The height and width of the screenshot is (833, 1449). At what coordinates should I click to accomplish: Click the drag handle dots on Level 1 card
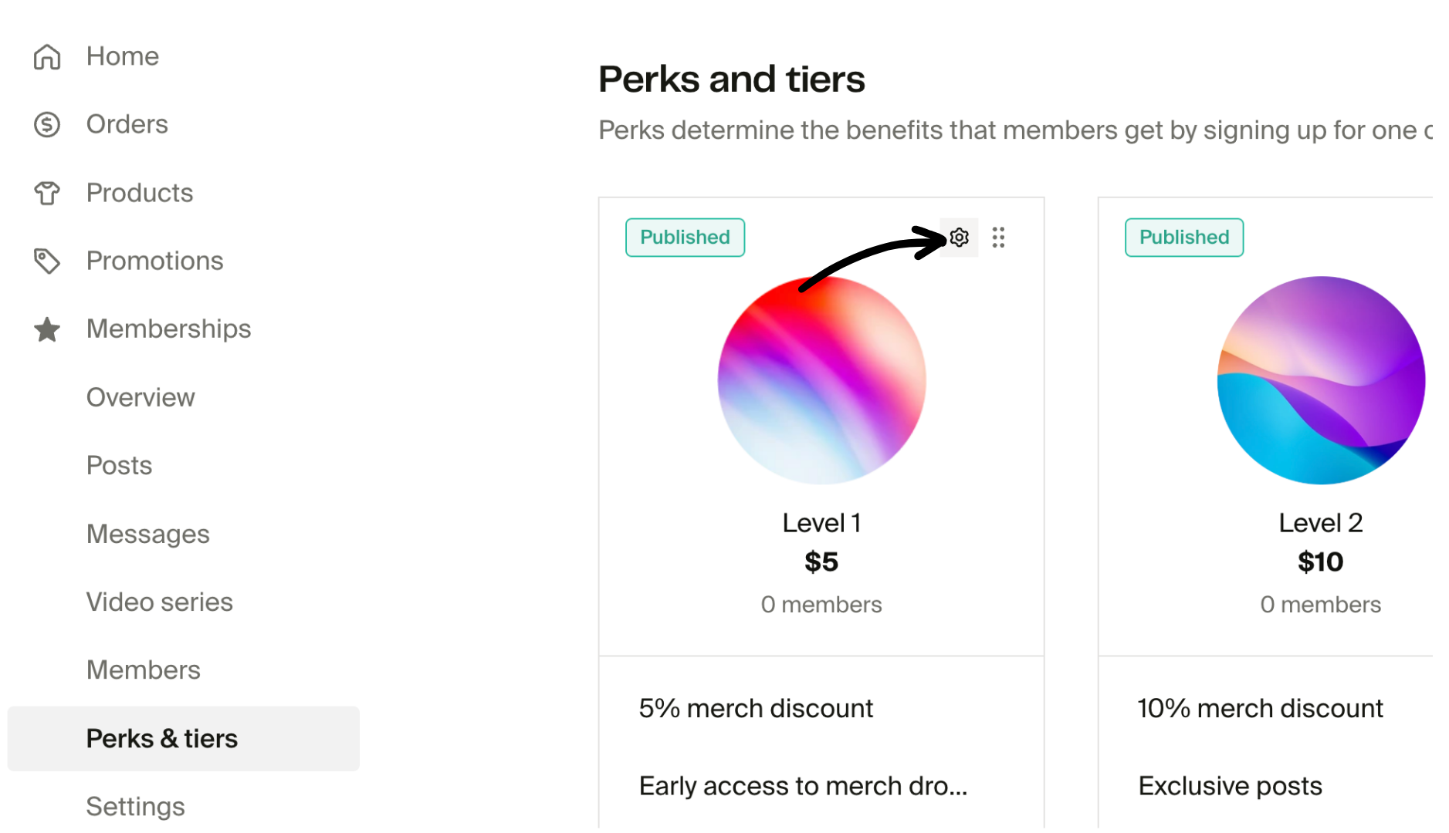pos(998,238)
